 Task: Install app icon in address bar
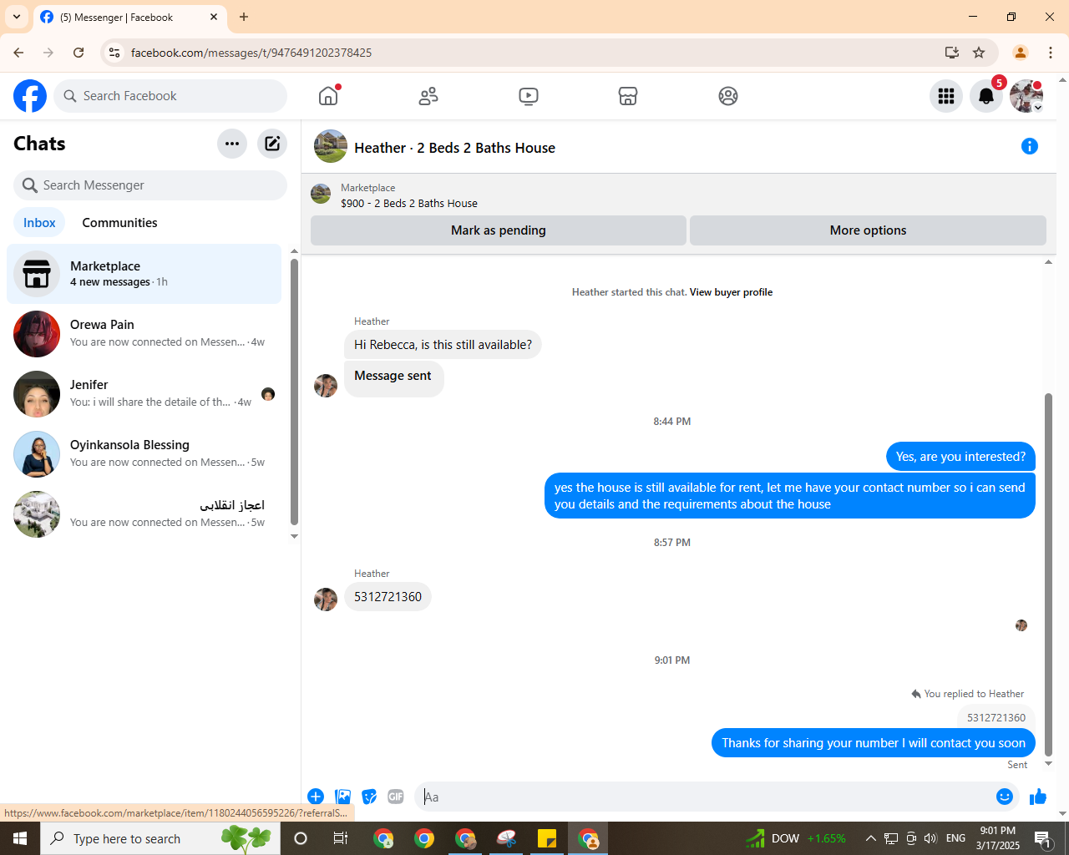point(951,53)
